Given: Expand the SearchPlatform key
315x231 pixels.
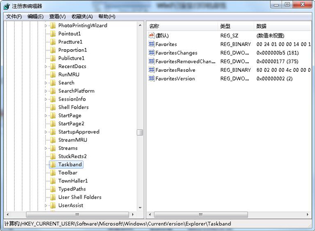Looking at the screenshot, I should (x=46, y=91).
